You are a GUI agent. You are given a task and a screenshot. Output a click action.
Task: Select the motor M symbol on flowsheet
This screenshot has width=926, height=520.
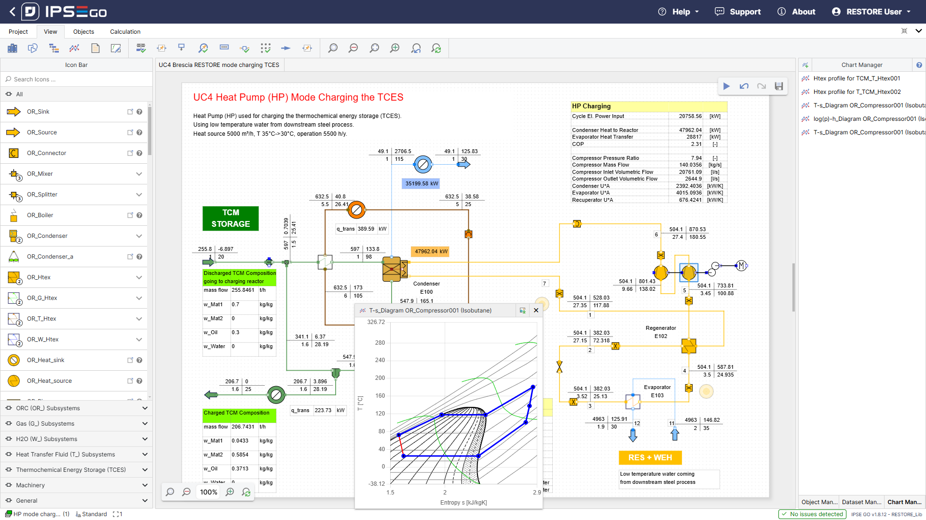(741, 266)
